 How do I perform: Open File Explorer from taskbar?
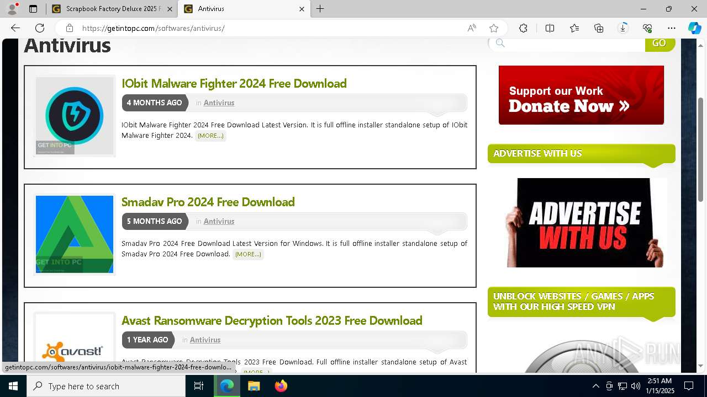(x=254, y=386)
